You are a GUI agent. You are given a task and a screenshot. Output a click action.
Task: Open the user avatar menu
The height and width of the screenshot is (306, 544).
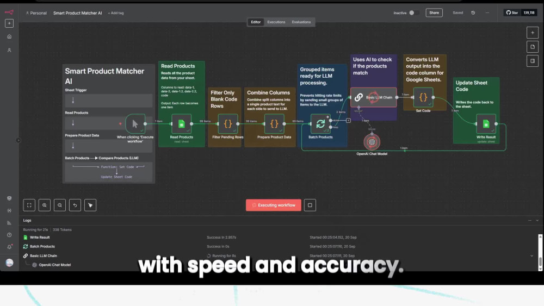[9, 263]
